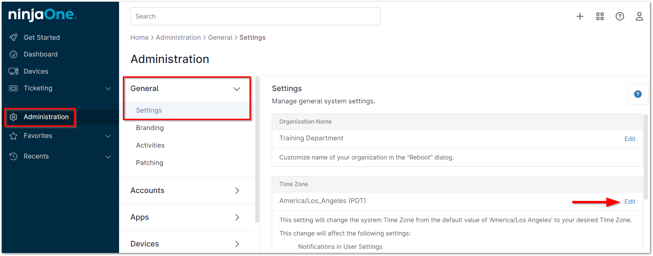Open the user profile icon
The height and width of the screenshot is (256, 653).
point(639,16)
